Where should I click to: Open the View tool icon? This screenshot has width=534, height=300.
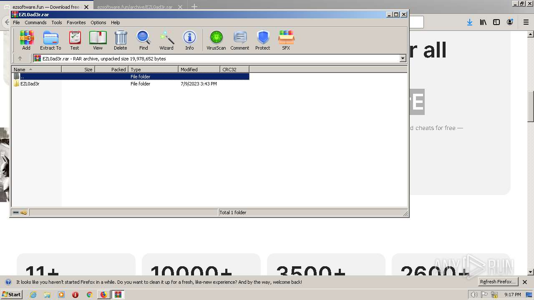click(98, 40)
